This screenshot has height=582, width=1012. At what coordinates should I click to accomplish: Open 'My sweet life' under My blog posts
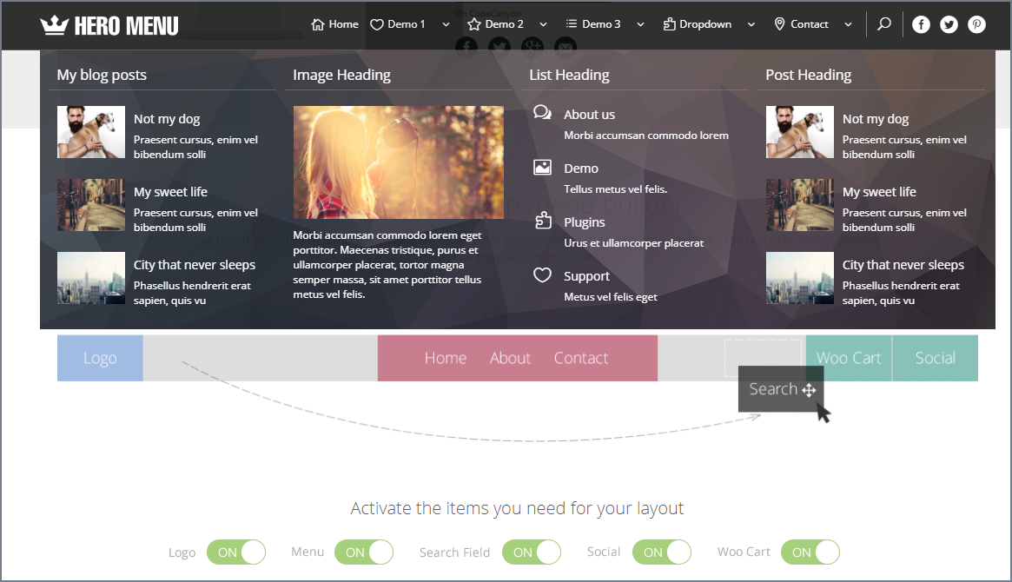(170, 192)
